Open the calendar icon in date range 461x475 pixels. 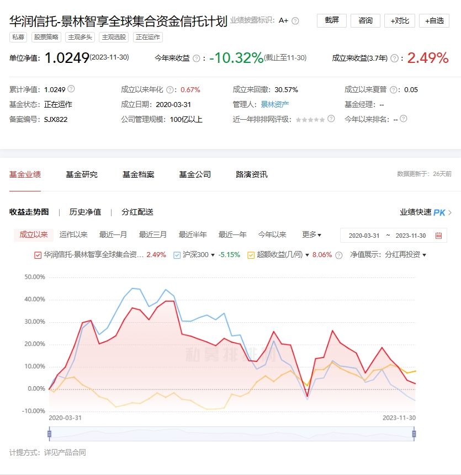click(x=438, y=236)
